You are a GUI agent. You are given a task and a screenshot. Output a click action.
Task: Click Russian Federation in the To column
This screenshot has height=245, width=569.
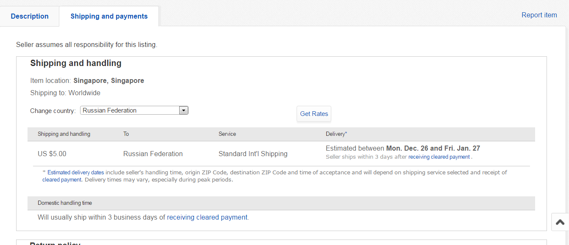153,154
